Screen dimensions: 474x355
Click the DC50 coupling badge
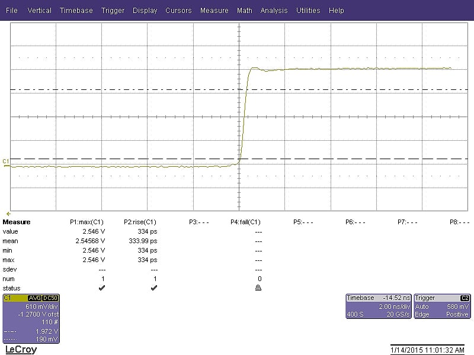50,298
